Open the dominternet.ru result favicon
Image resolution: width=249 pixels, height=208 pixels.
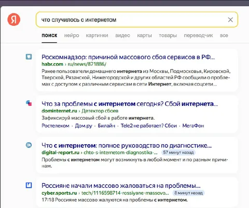tap(29, 103)
